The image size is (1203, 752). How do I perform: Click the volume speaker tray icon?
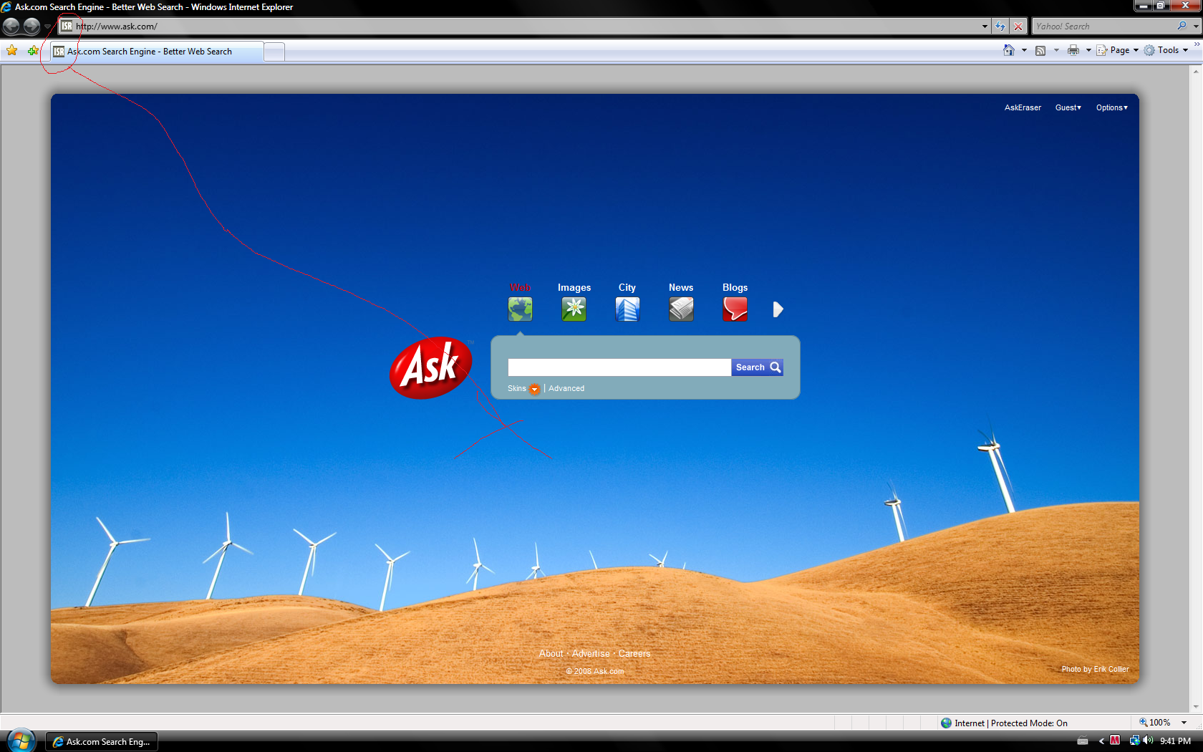[x=1148, y=741]
